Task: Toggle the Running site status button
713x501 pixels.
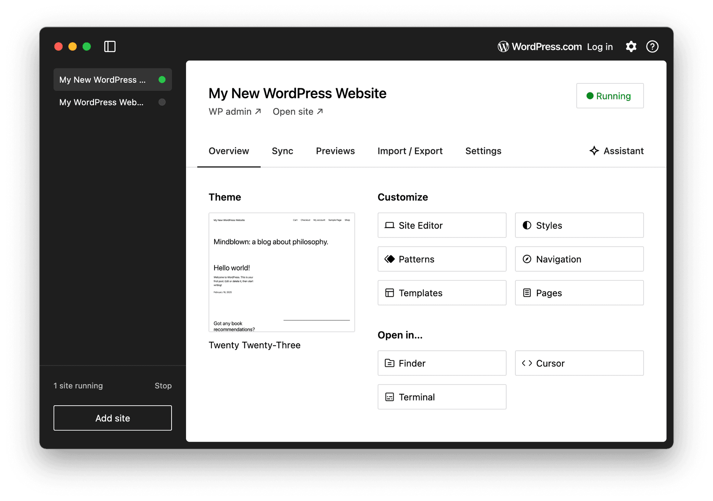Action: (x=610, y=96)
